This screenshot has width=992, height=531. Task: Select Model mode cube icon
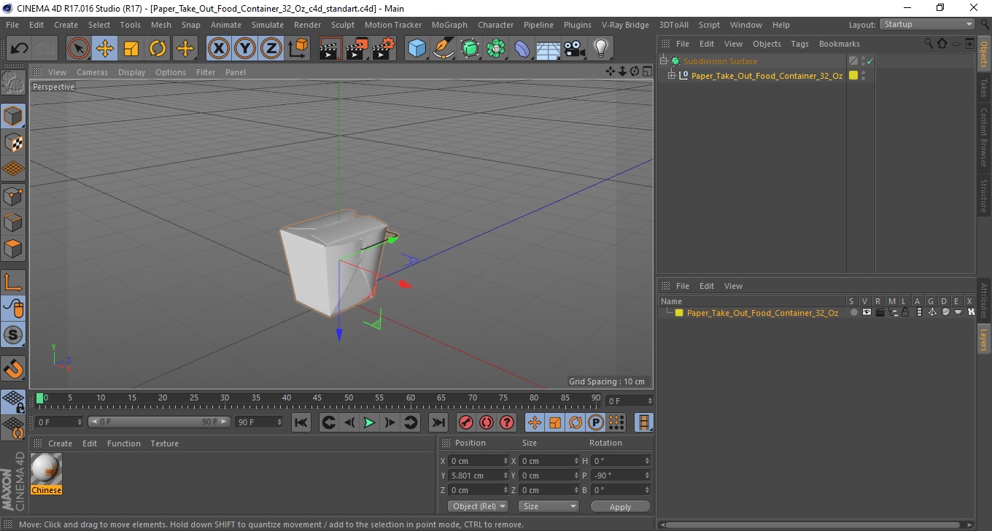point(13,116)
